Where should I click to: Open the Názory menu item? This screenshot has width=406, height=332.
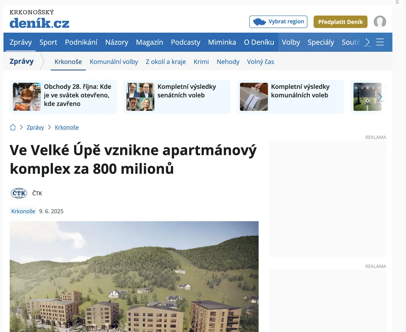pyautogui.click(x=117, y=42)
